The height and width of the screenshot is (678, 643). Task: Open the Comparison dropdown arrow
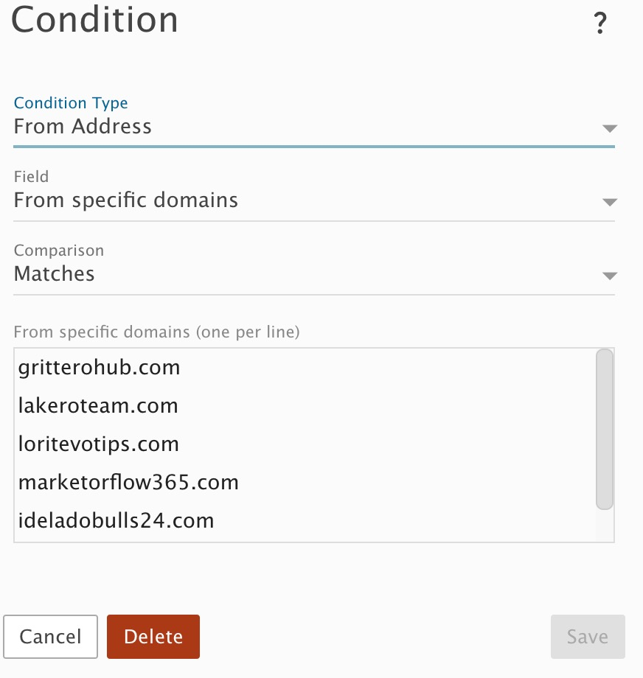point(608,276)
